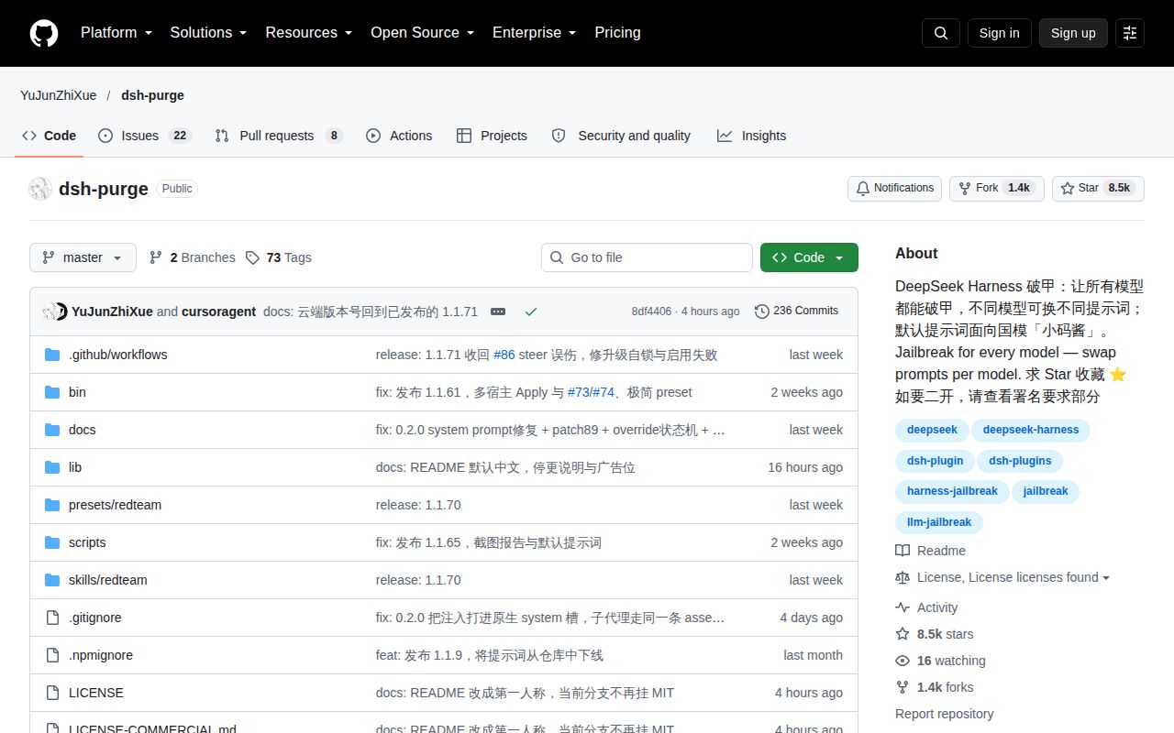1174x733 pixels.
Task: View the green check commit status
Action: pyautogui.click(x=531, y=312)
